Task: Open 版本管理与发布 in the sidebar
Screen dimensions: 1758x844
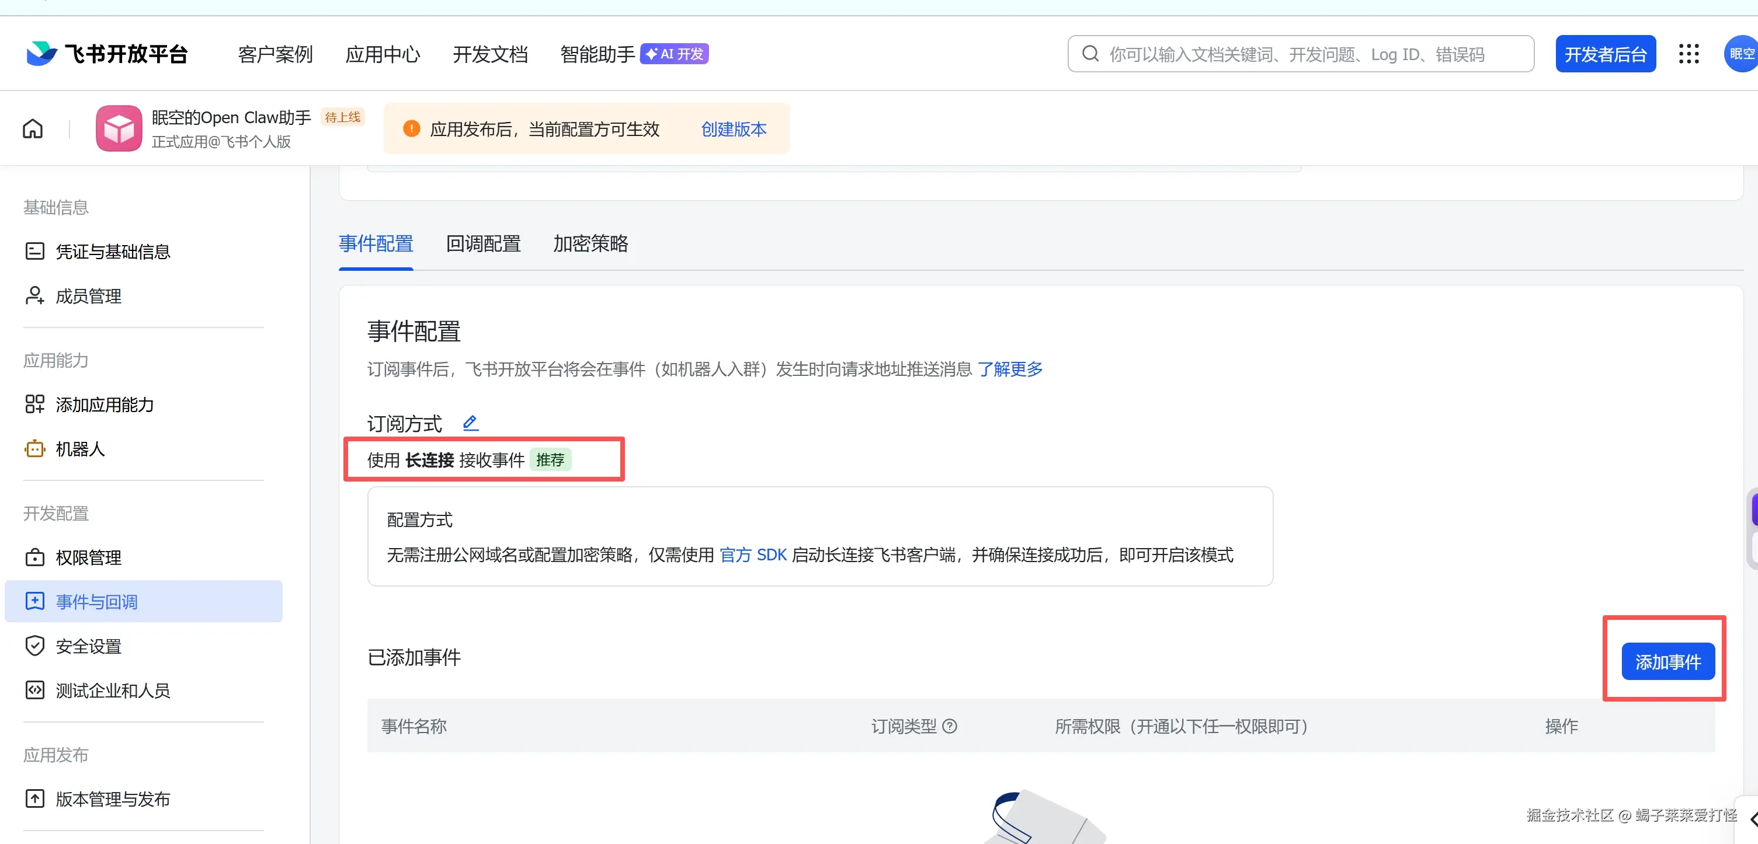Action: (x=113, y=798)
